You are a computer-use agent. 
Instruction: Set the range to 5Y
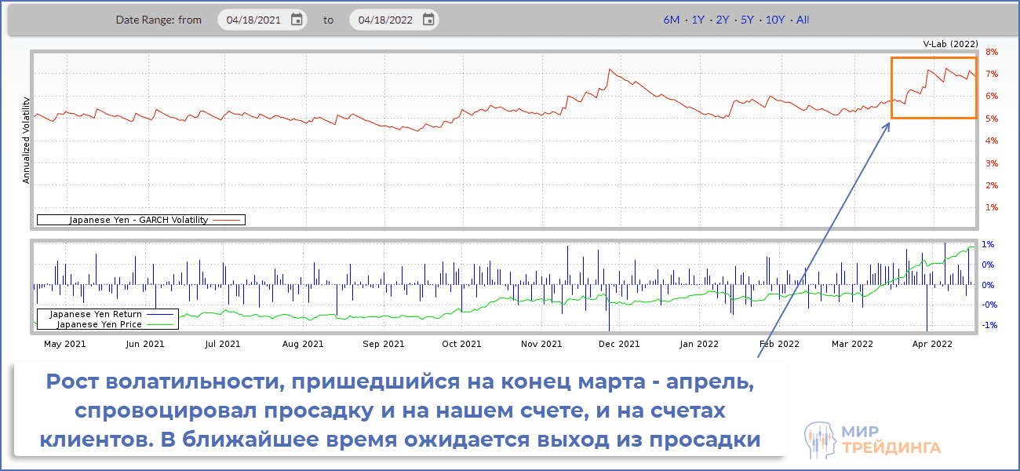(x=748, y=20)
